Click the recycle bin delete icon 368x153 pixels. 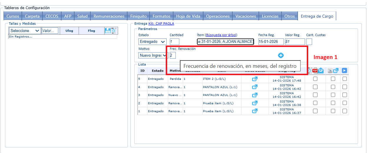tap(114, 31)
